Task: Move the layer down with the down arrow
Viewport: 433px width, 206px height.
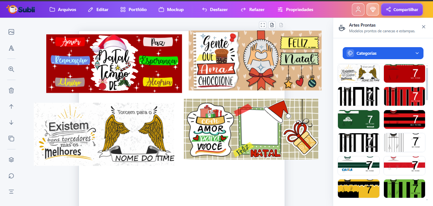Action: (11, 122)
